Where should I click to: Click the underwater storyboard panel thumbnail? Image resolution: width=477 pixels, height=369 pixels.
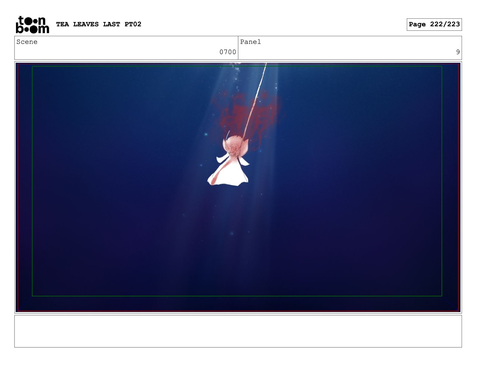click(238, 187)
